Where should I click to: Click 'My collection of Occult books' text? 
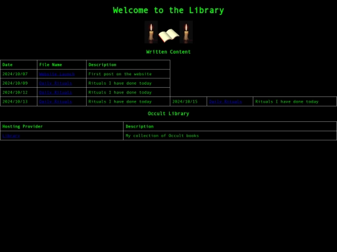pyautogui.click(x=162, y=136)
